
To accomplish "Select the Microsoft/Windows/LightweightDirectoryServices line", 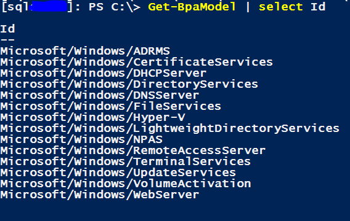I will click(x=169, y=128).
